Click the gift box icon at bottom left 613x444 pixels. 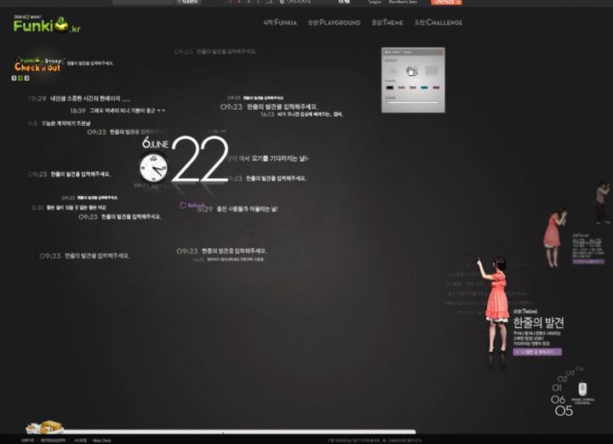point(44,428)
